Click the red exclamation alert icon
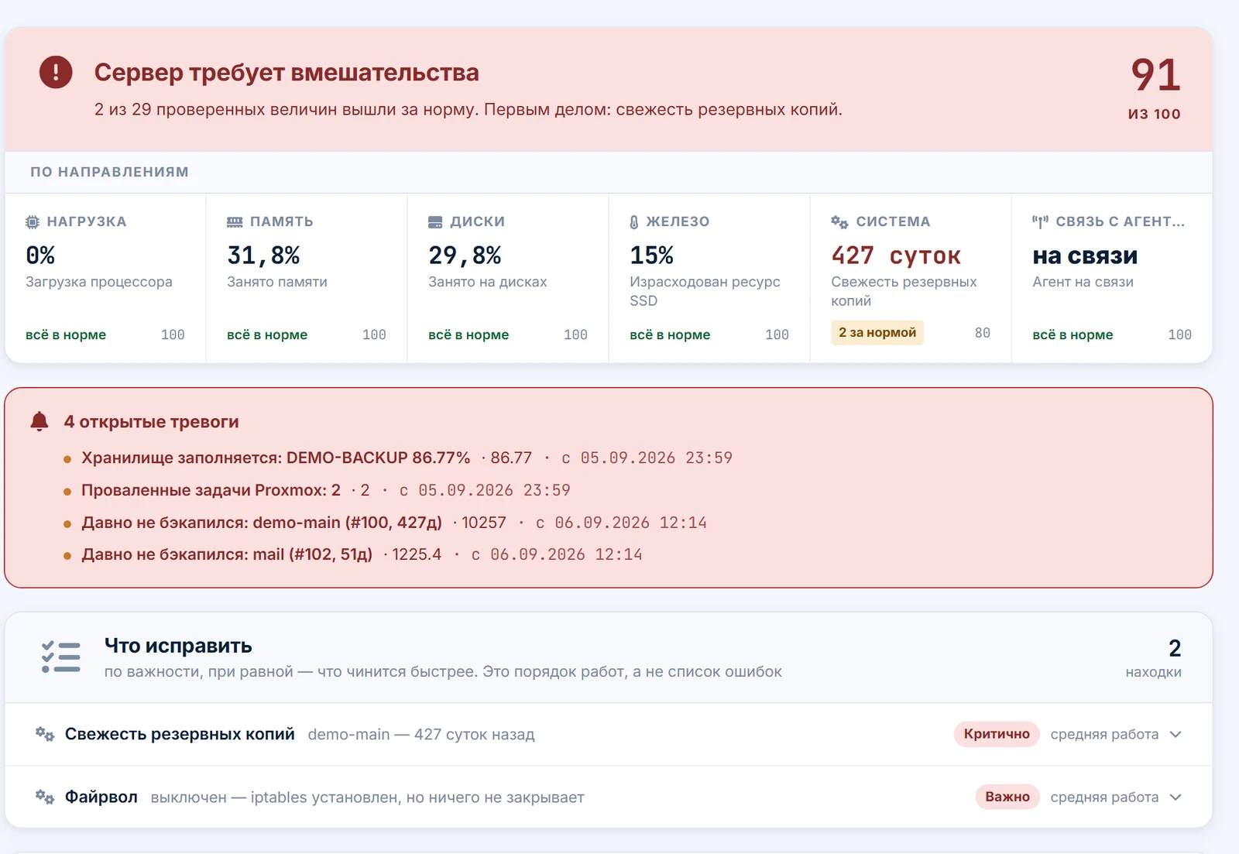The width and height of the screenshot is (1239, 854). click(x=56, y=72)
